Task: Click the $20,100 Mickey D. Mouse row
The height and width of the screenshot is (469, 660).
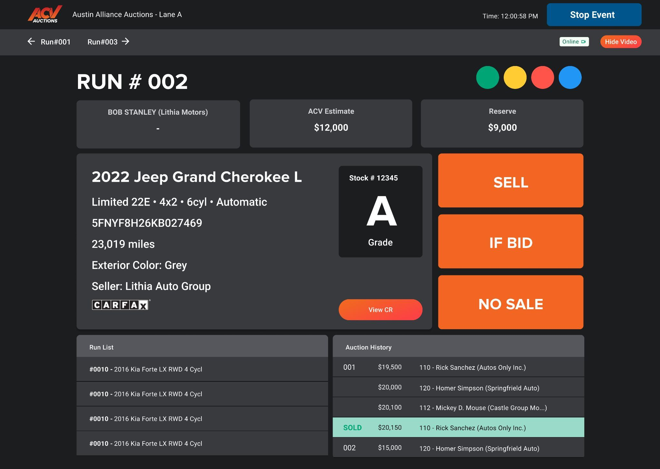Action: [x=458, y=407]
